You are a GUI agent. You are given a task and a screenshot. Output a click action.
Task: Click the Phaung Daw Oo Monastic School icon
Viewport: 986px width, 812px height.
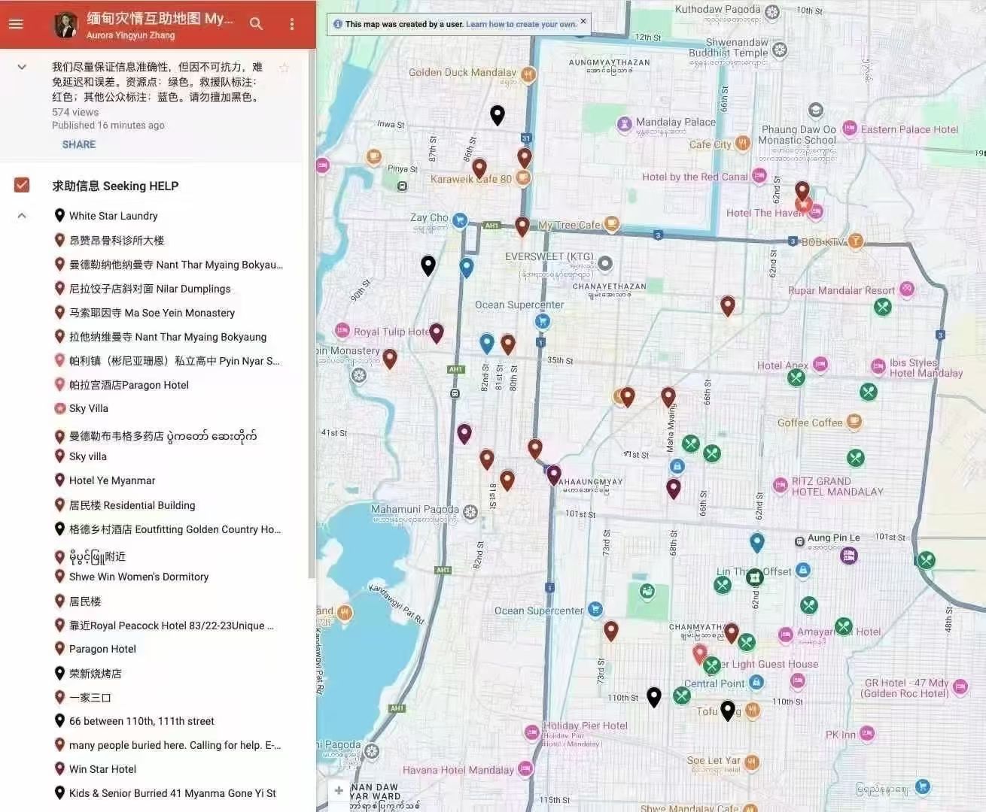click(x=815, y=111)
